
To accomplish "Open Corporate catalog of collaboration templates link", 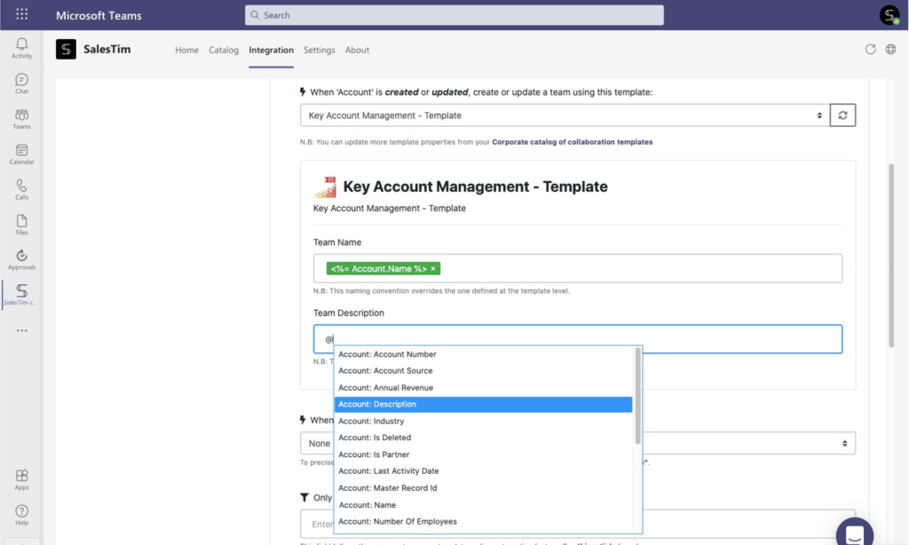I will (x=573, y=142).
